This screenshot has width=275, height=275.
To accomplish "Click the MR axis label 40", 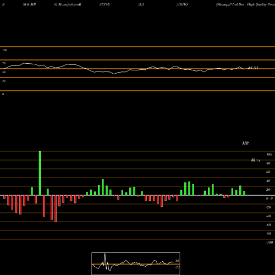I will point(268,181).
